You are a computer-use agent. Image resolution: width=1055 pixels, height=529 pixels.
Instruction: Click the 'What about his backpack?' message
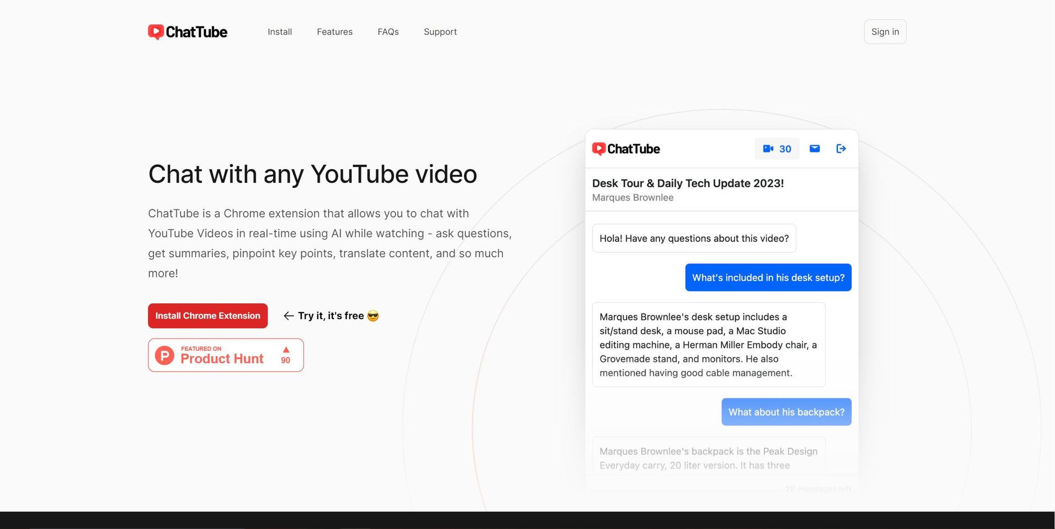pyautogui.click(x=786, y=412)
